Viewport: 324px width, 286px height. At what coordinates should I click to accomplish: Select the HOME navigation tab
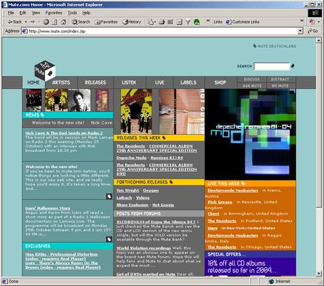[x=34, y=83]
